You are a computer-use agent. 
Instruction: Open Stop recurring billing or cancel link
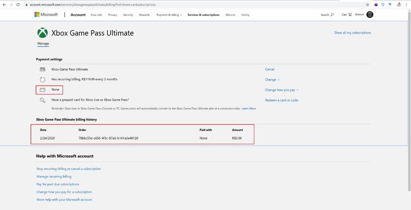click(x=68, y=169)
